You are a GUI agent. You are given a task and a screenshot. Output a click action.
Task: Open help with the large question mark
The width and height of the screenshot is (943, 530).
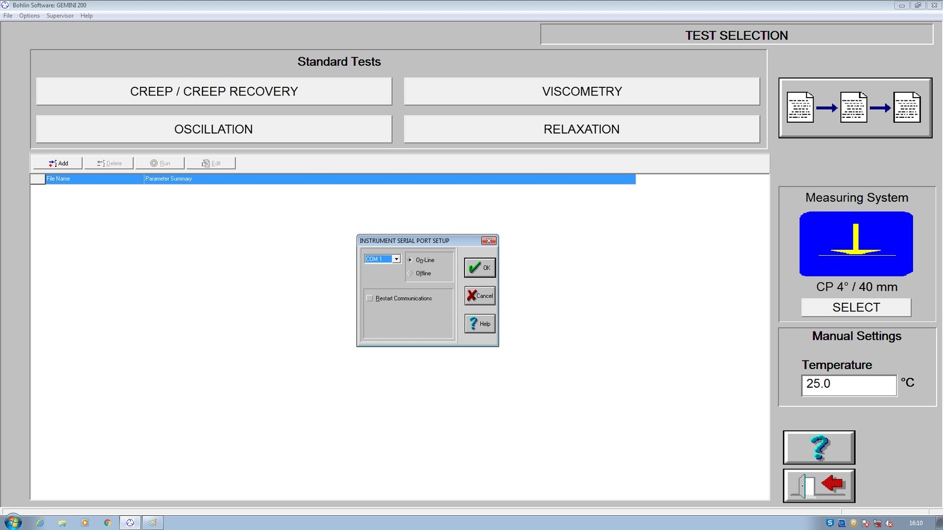[x=819, y=448]
